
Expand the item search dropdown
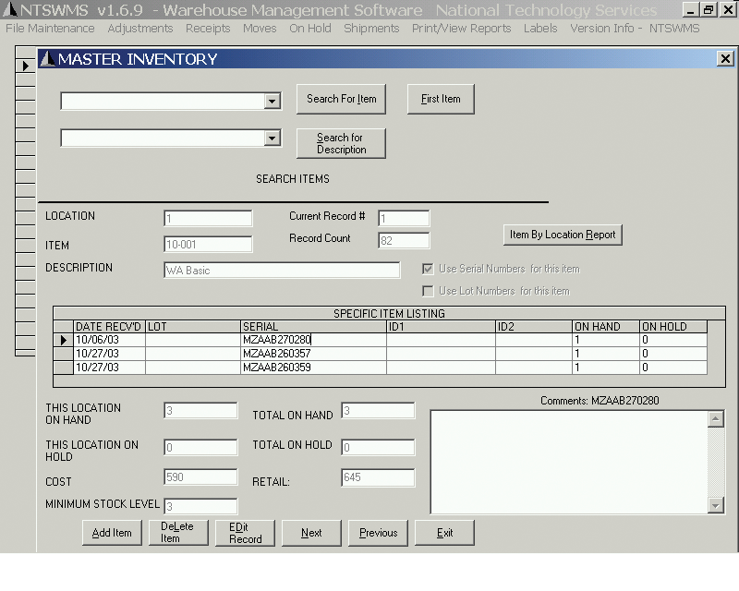click(272, 102)
